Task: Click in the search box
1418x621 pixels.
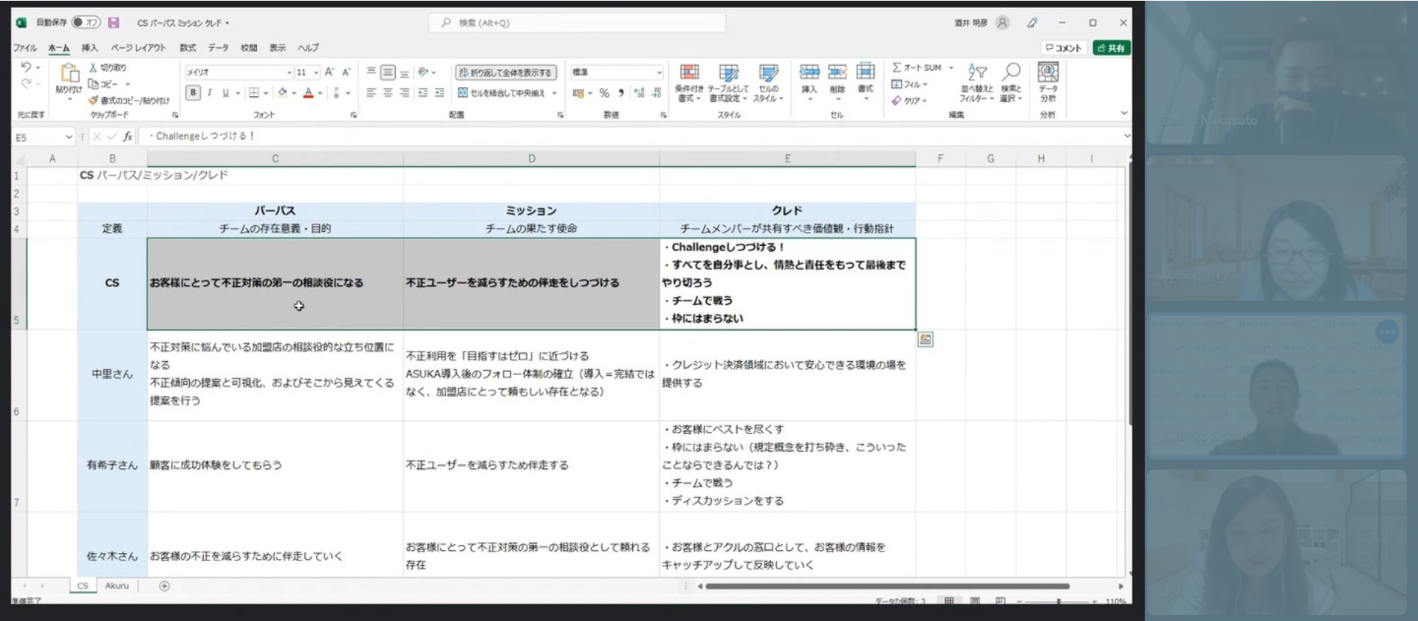Action: [577, 23]
